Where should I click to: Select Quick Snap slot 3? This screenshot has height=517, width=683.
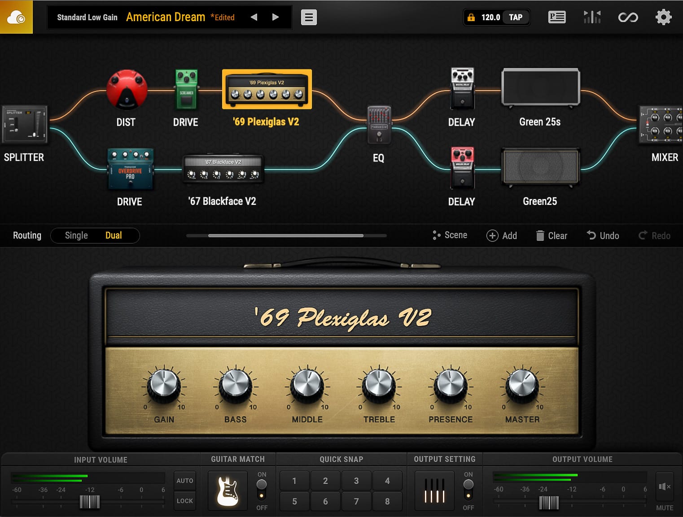pyautogui.click(x=356, y=480)
